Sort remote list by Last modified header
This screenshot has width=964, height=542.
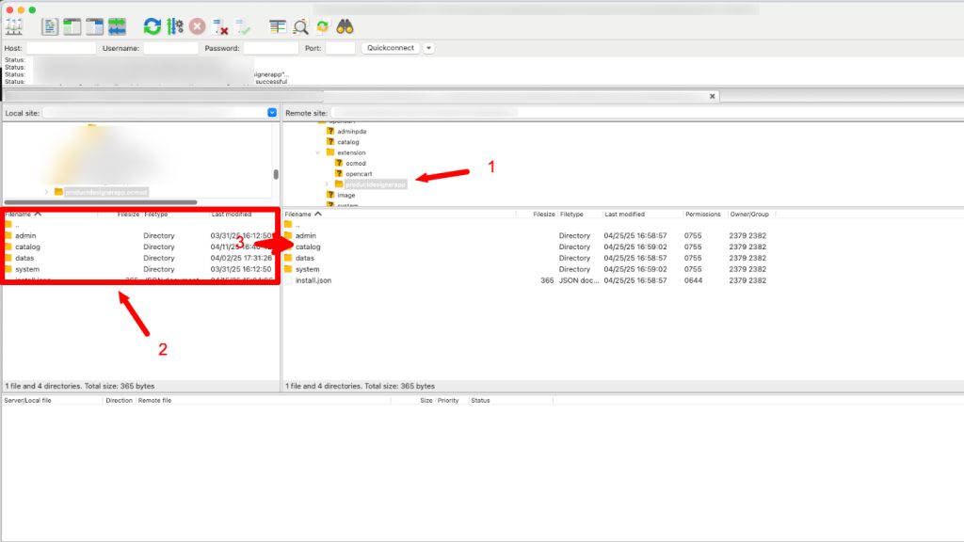pos(625,214)
